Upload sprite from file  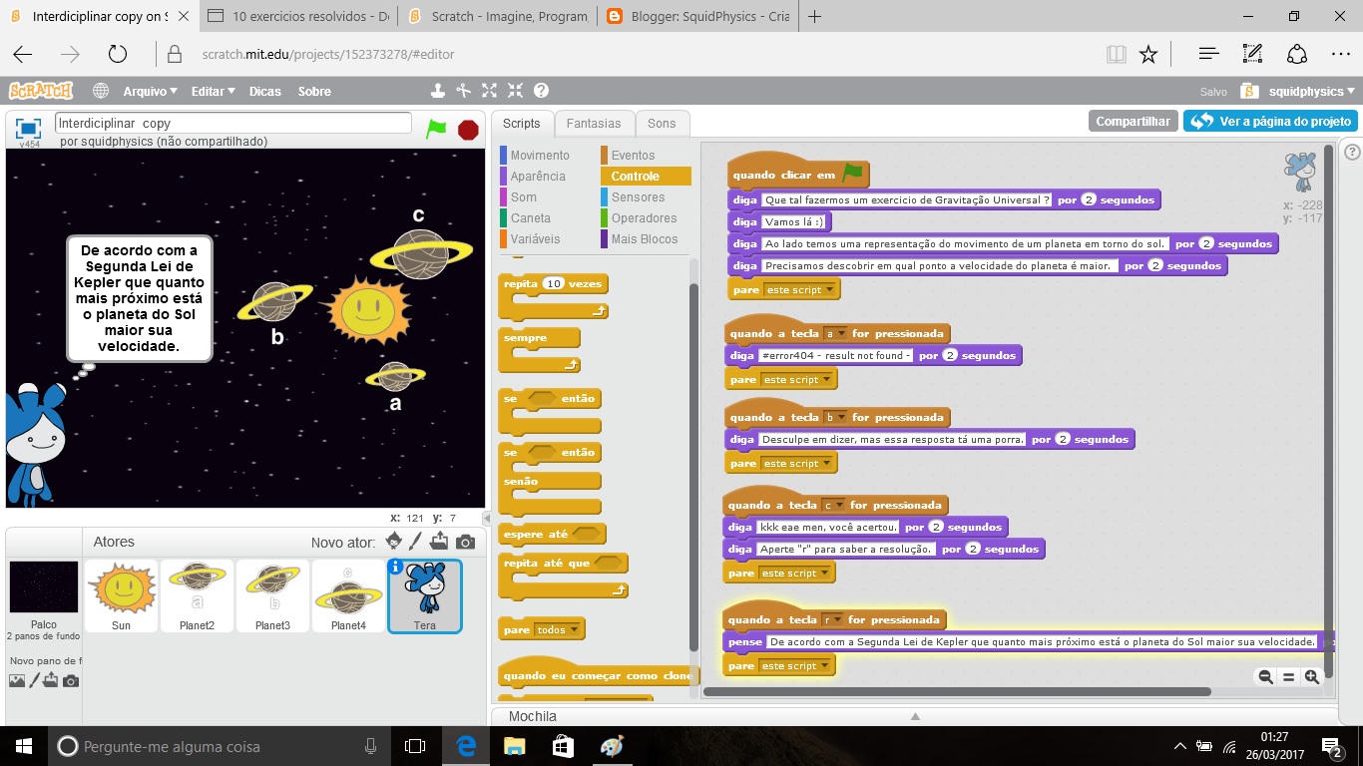tap(440, 542)
